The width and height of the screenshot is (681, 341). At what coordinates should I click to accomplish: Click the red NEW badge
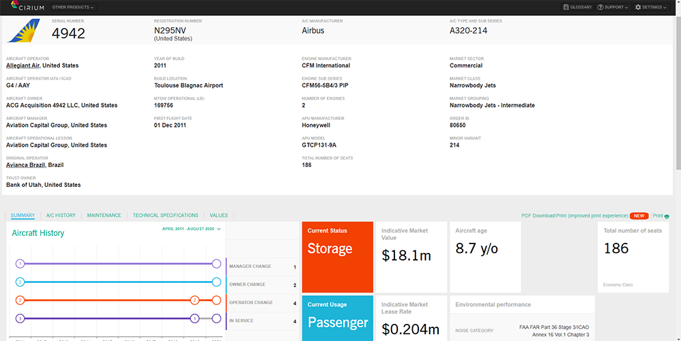click(639, 216)
